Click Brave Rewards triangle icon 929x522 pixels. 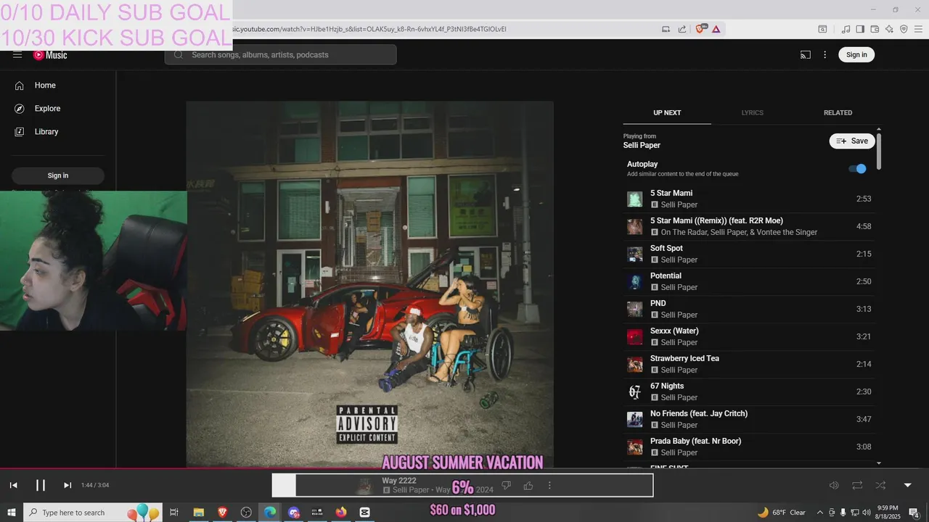716,29
